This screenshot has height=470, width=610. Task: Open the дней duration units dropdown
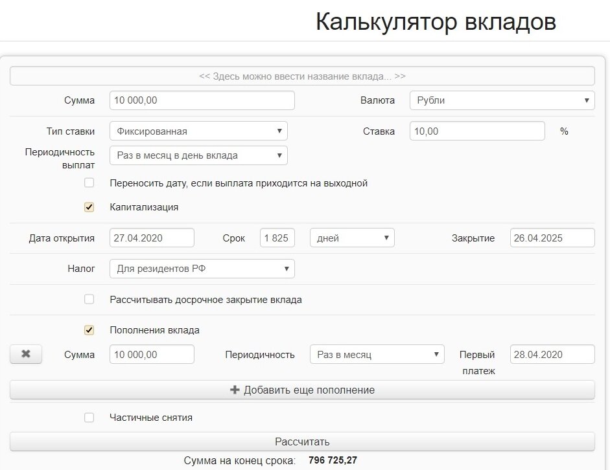351,238
